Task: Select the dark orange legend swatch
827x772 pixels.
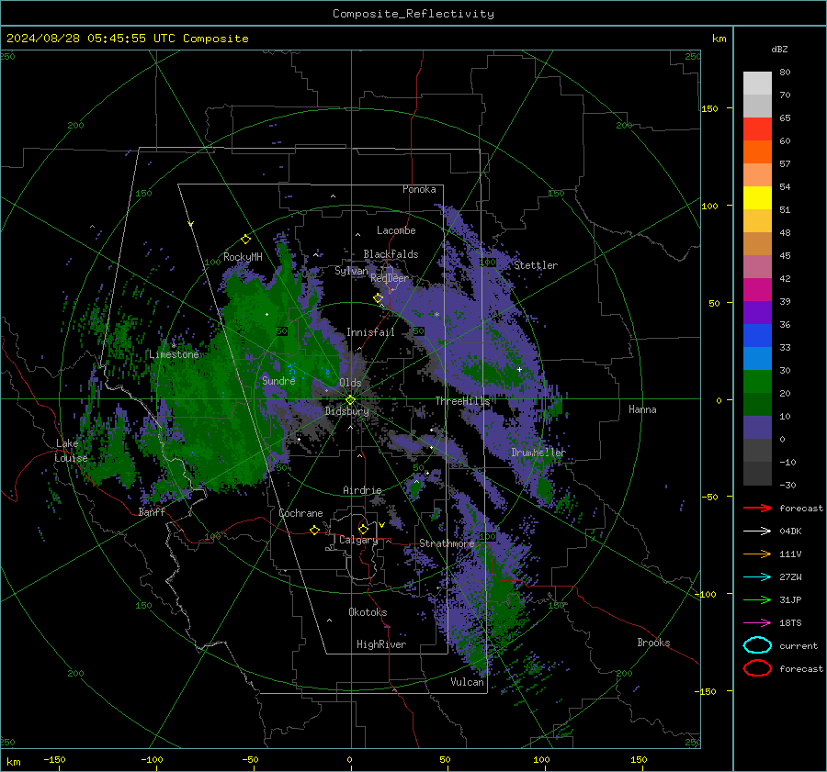Action: click(757, 151)
